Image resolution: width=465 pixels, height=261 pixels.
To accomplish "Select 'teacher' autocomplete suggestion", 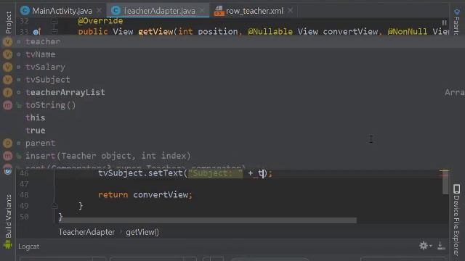I will click(232, 42).
